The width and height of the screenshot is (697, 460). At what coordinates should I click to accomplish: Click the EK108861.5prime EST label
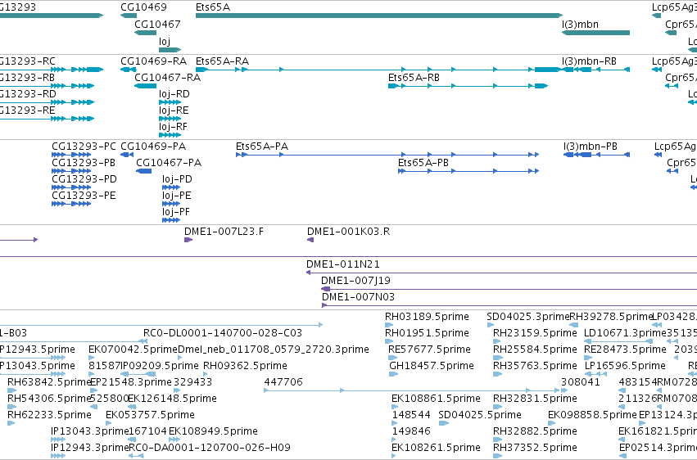click(436, 399)
